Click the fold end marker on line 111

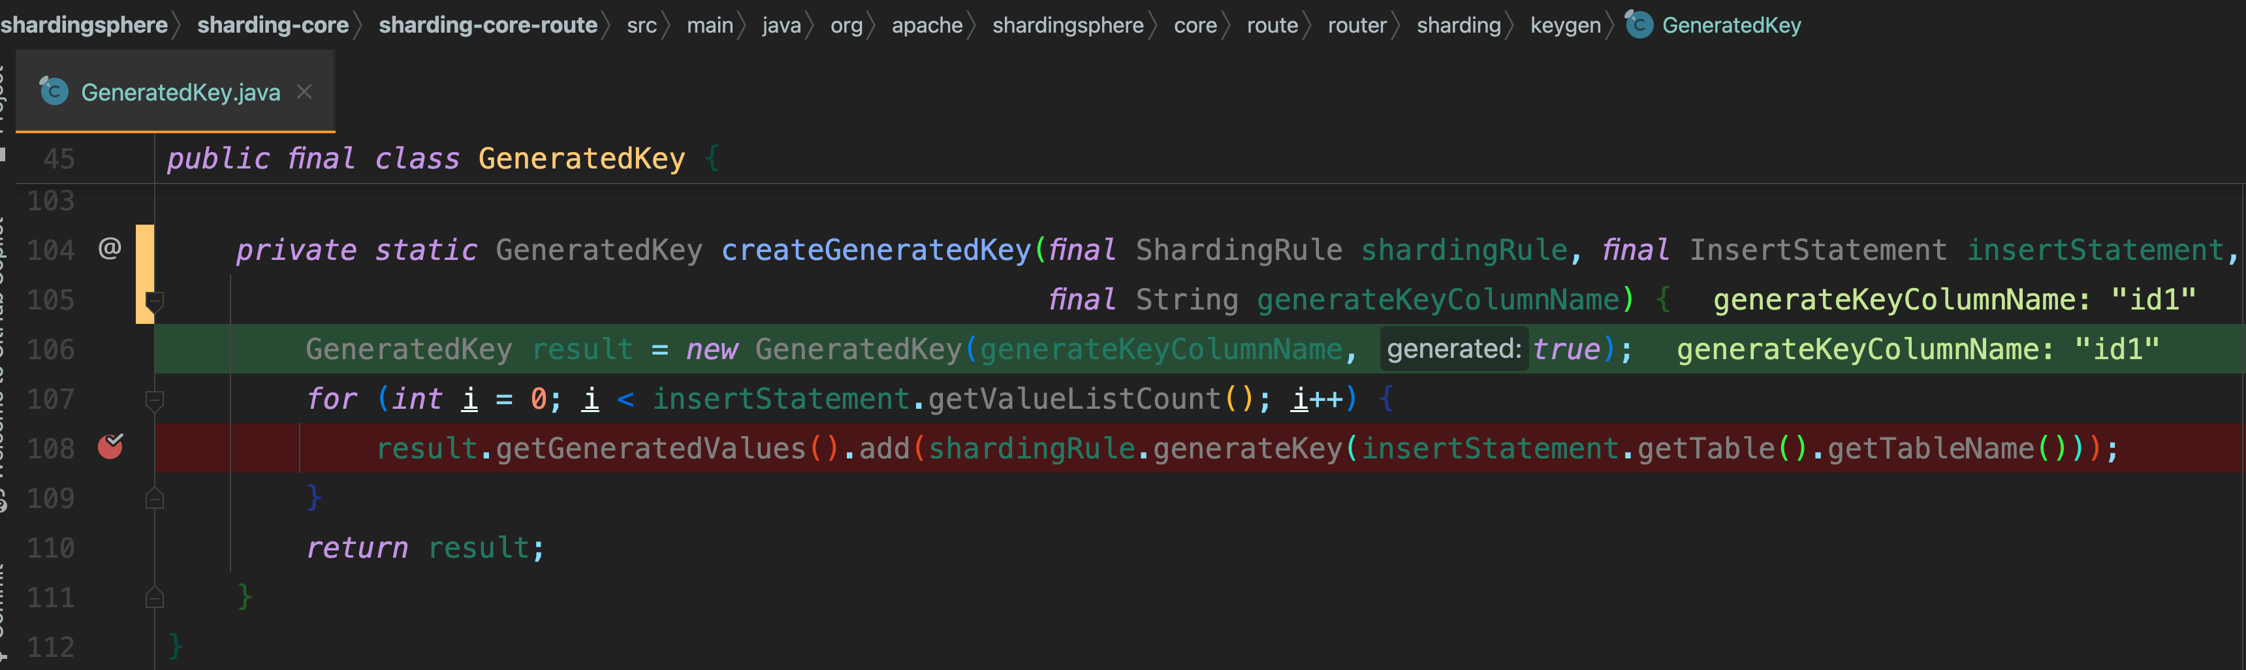(x=154, y=598)
